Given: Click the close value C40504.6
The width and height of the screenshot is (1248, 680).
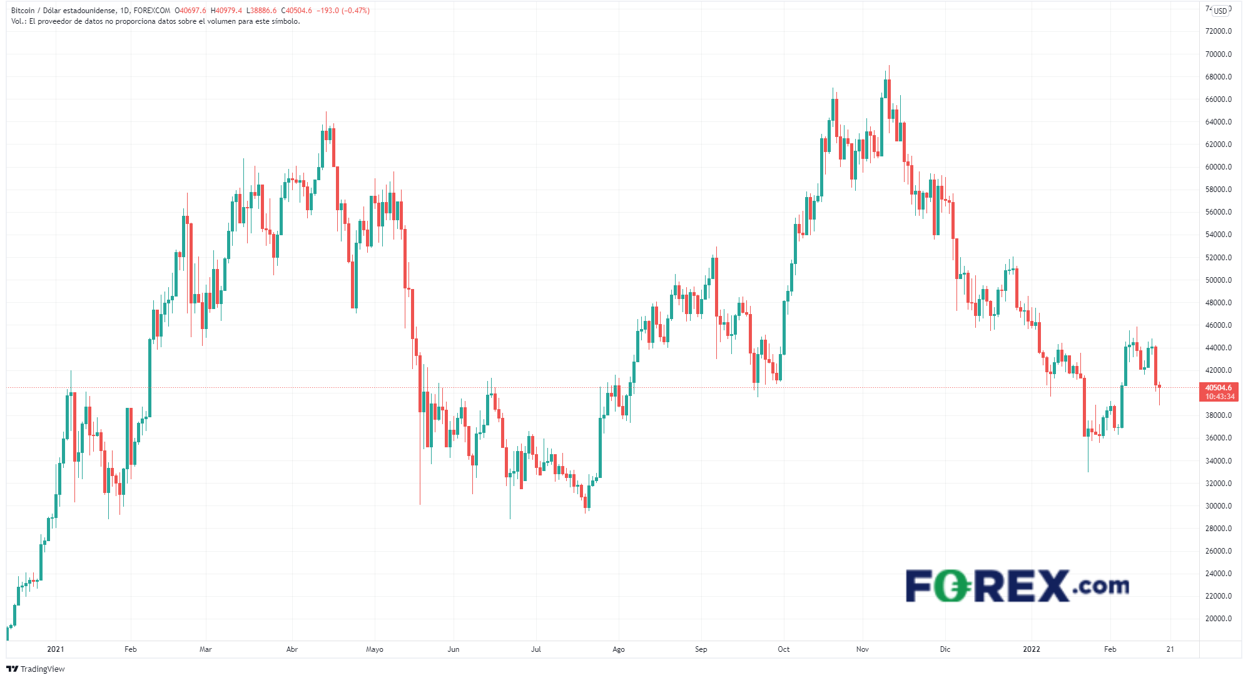Looking at the screenshot, I should tap(297, 11).
